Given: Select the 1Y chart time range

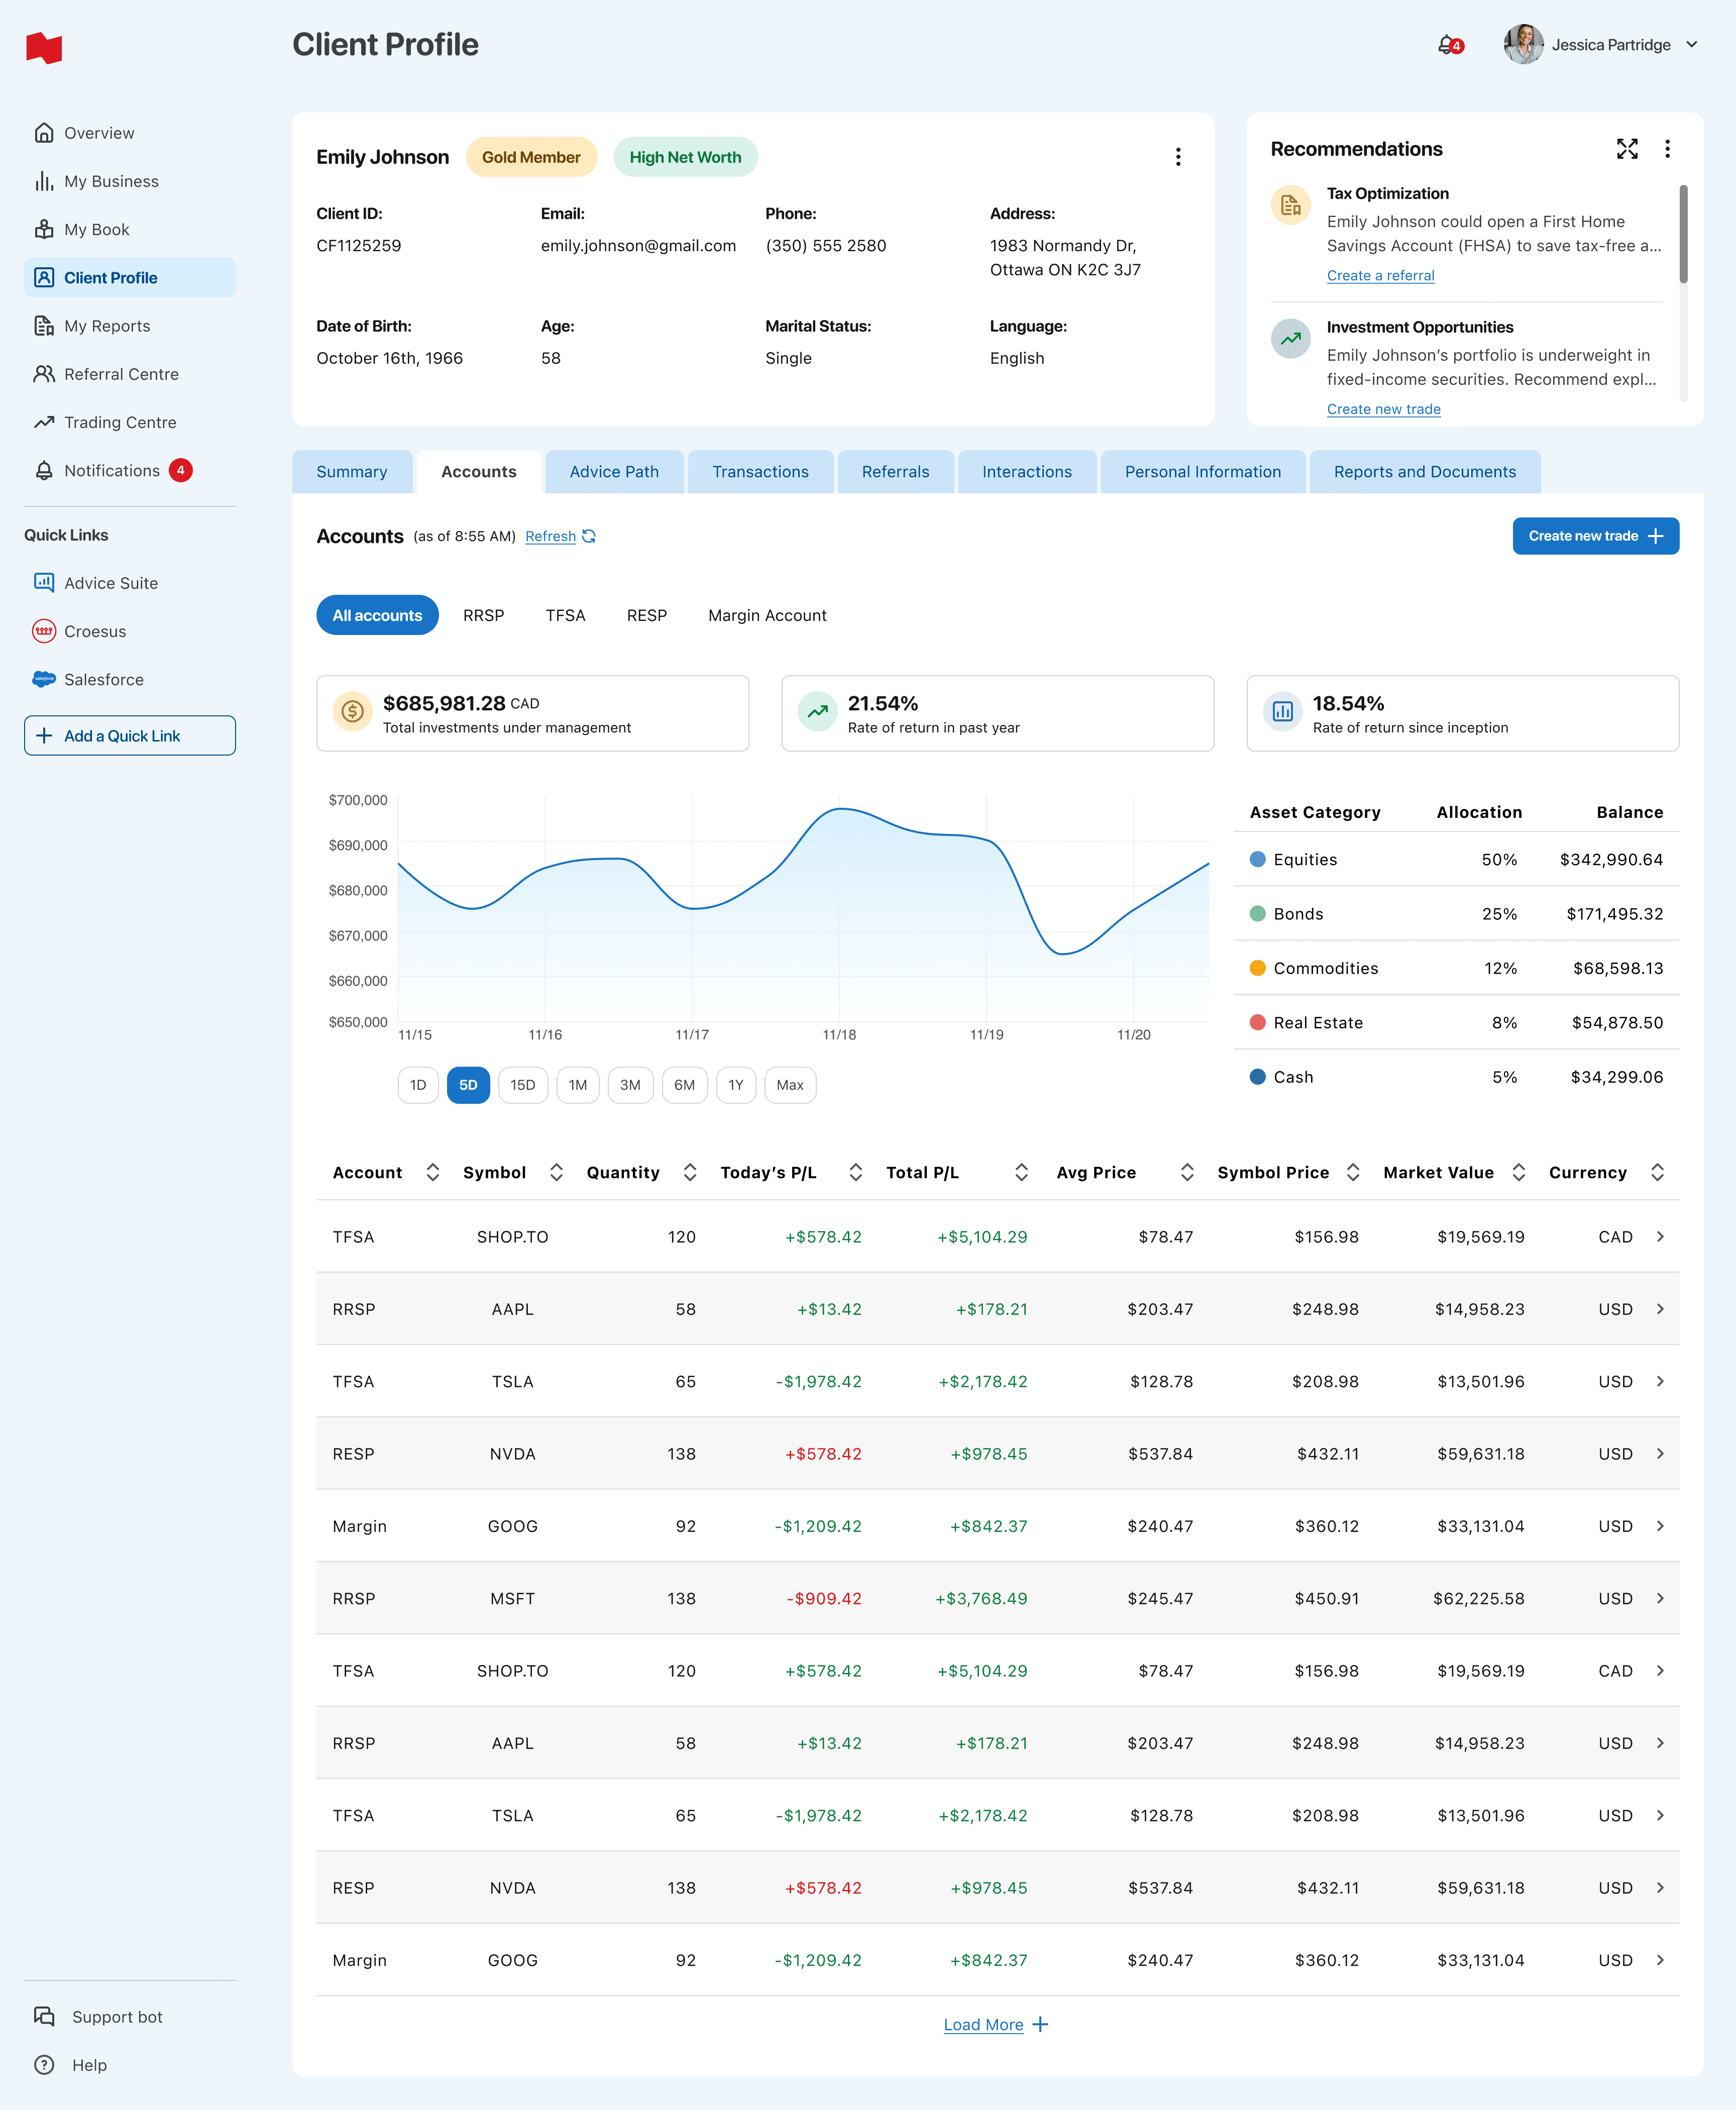Looking at the screenshot, I should click(735, 1085).
